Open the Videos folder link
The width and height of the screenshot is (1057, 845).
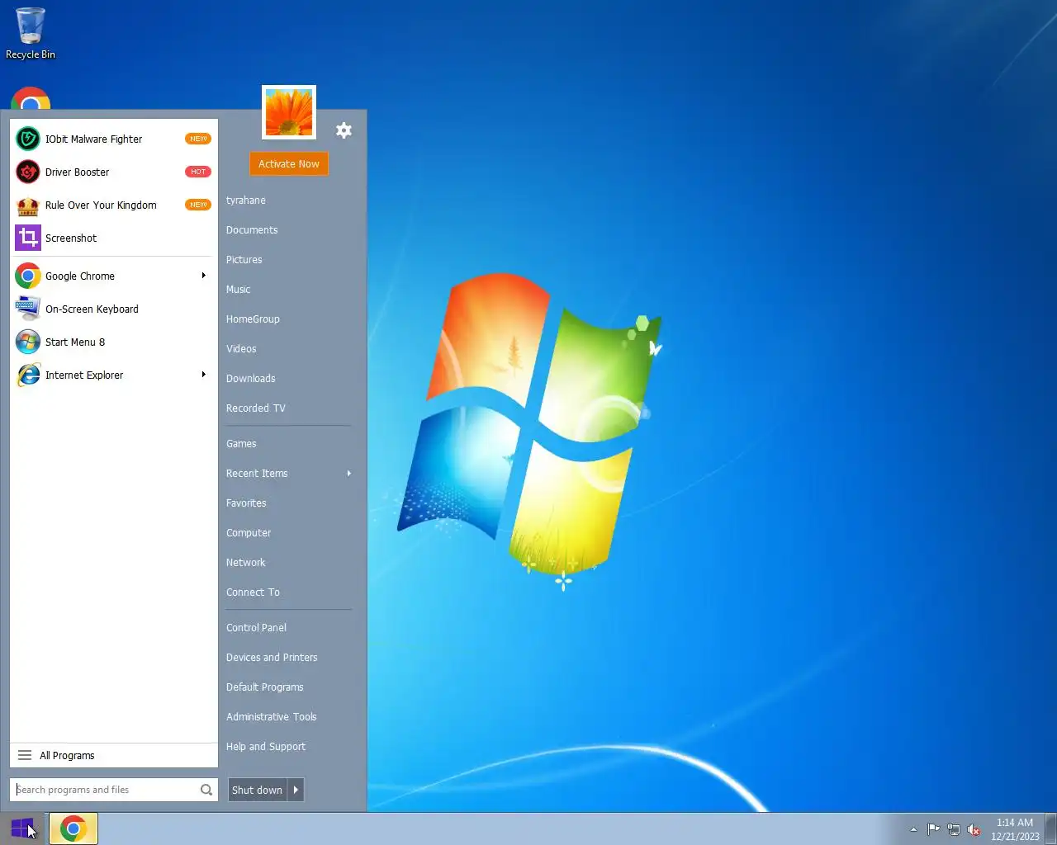[241, 349]
